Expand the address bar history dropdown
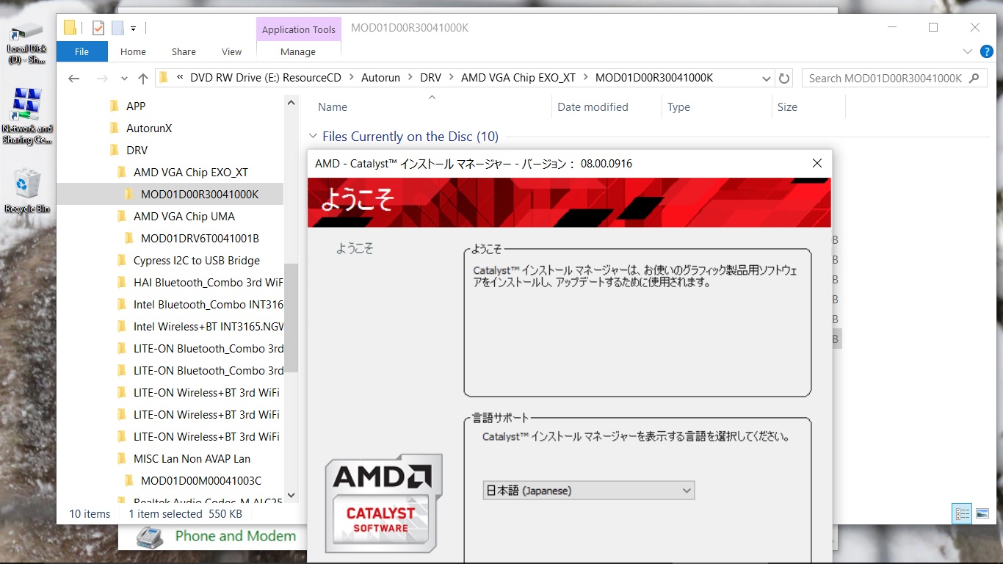 pyautogui.click(x=766, y=78)
